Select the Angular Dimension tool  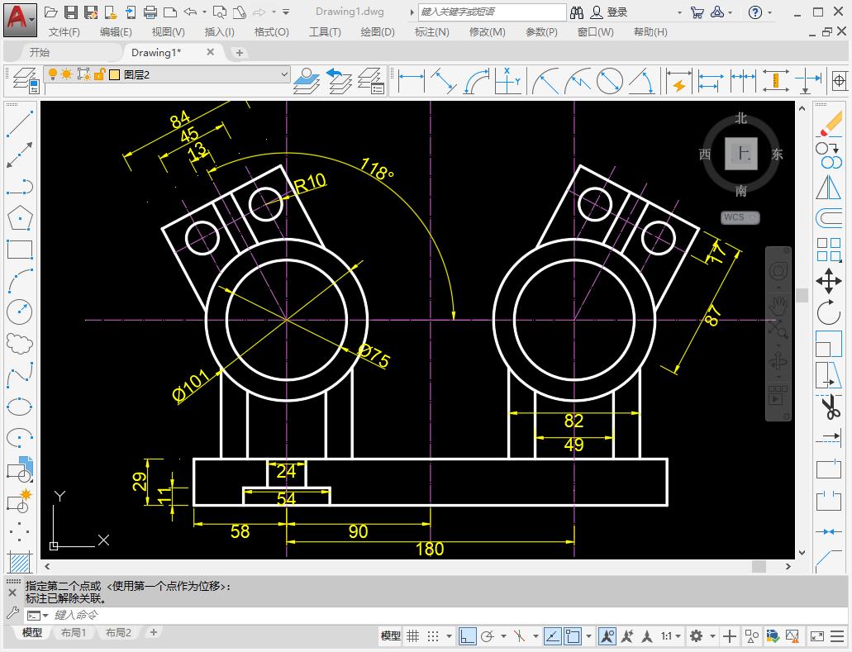644,81
